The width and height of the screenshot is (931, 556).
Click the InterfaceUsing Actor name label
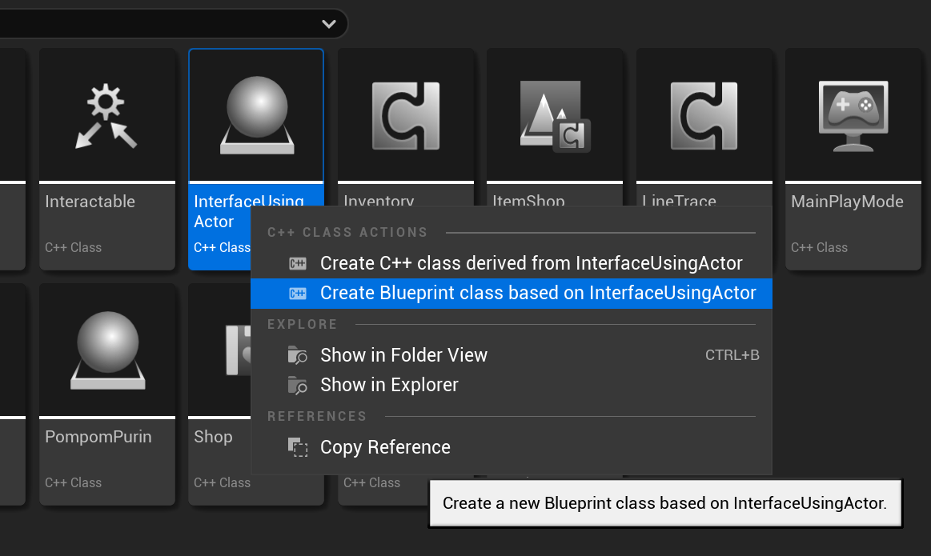coord(249,211)
